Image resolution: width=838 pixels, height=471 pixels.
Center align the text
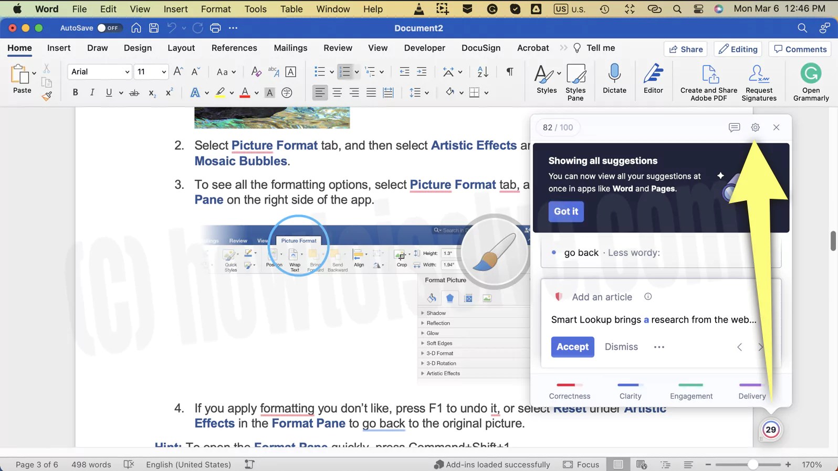coord(337,93)
